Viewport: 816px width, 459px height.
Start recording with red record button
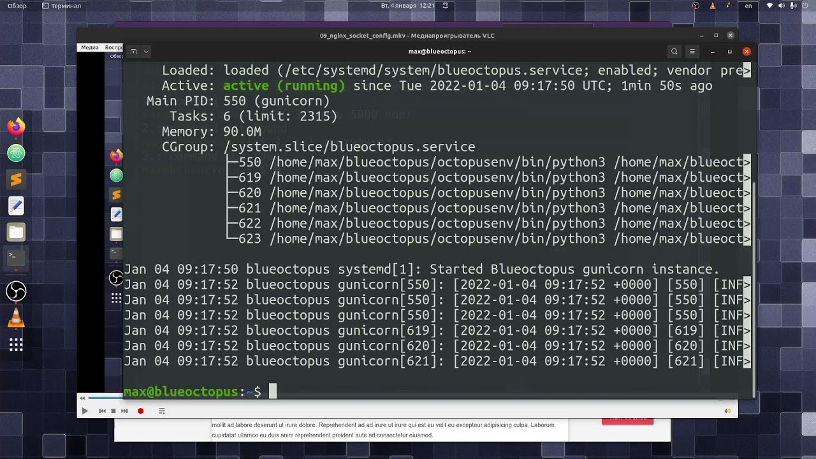pos(141,411)
